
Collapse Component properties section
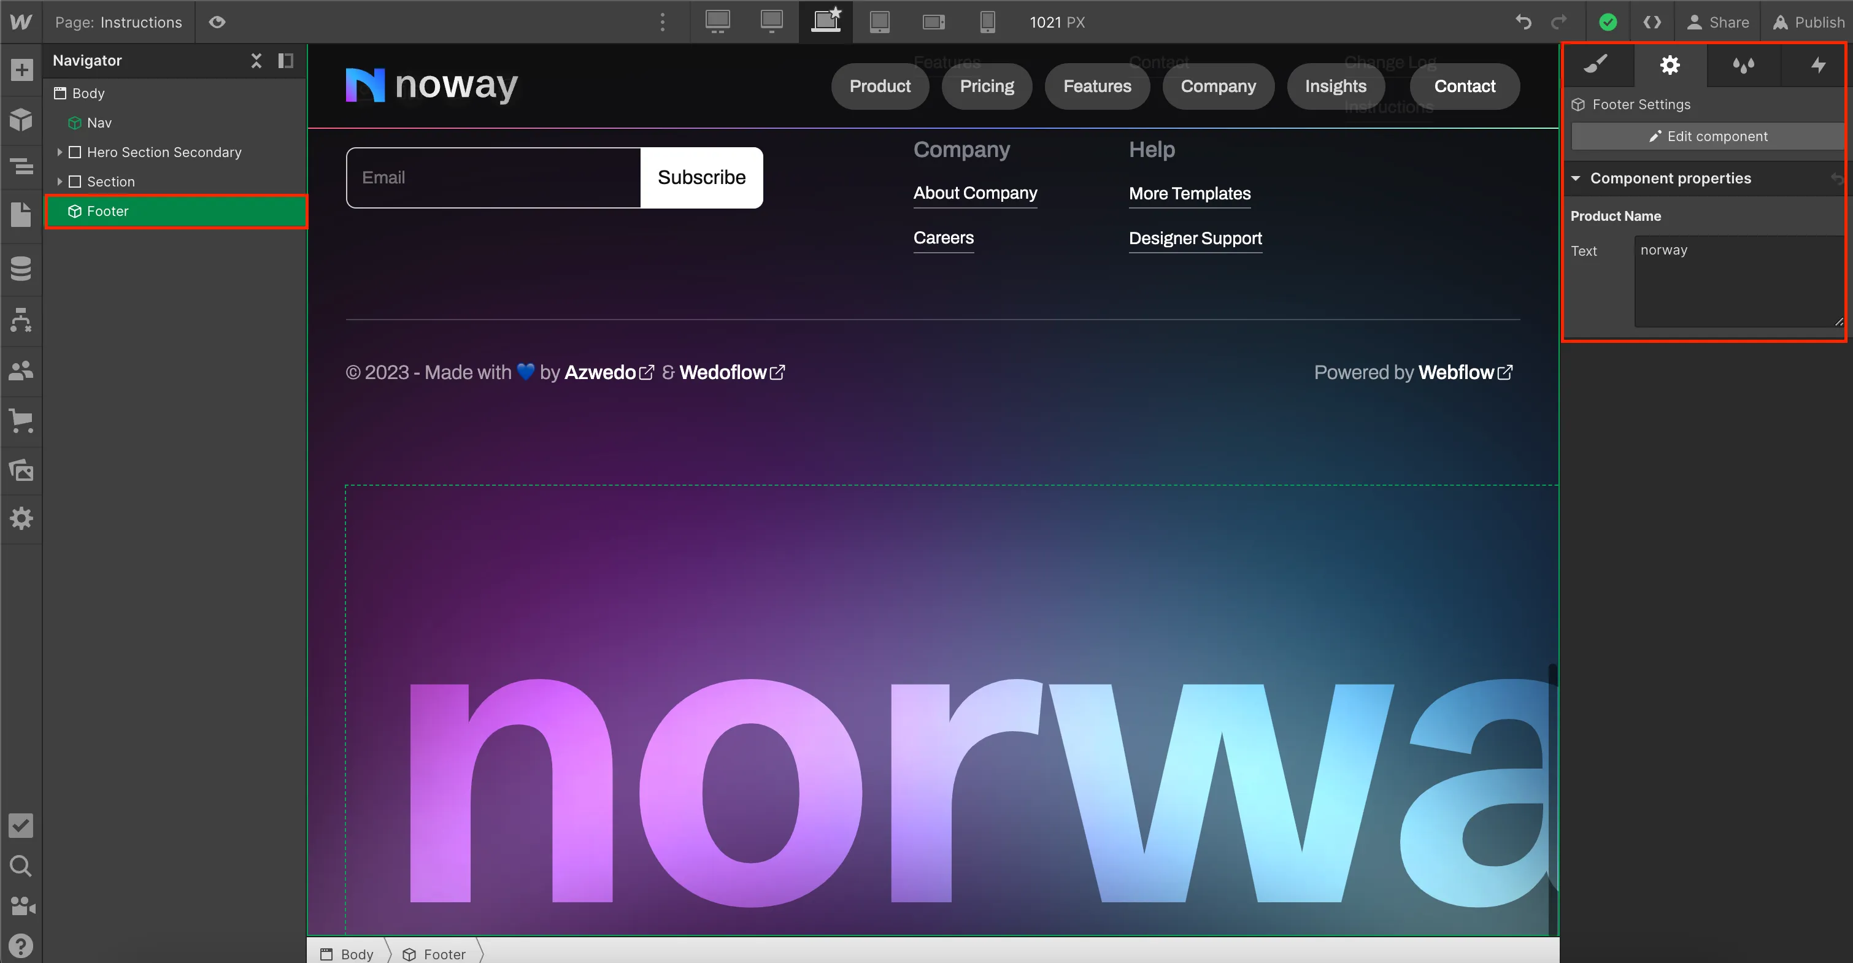click(1576, 178)
